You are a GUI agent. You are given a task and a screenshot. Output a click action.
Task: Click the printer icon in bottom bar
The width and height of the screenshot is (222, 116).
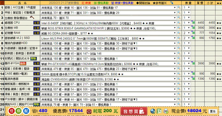(x=166, y=111)
